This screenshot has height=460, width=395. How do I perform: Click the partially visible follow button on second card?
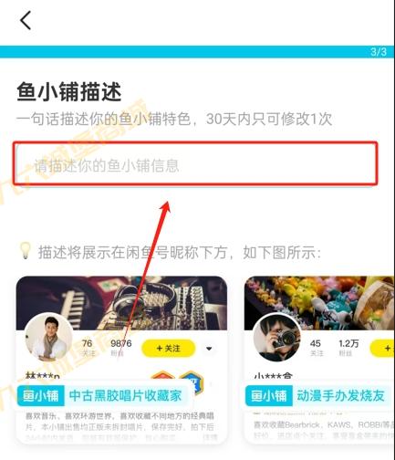[x=382, y=348]
